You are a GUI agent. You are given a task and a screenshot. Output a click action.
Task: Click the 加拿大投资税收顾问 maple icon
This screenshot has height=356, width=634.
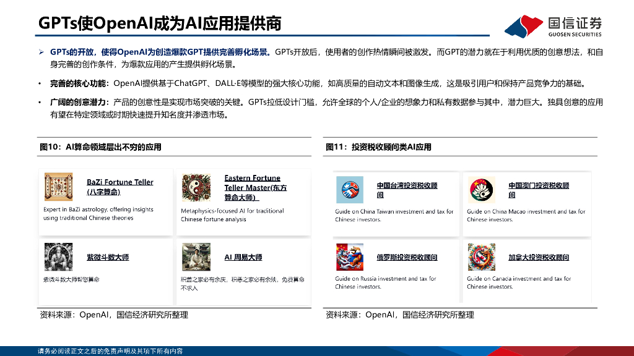point(482,258)
